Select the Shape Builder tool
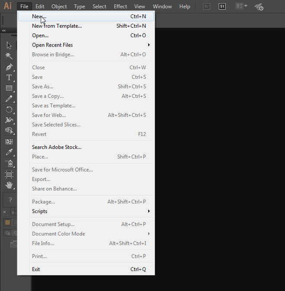This screenshot has width=285, height=291. point(9,130)
